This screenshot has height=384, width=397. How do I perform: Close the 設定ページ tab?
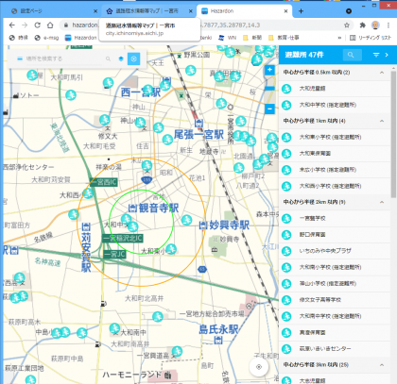[x=95, y=11]
